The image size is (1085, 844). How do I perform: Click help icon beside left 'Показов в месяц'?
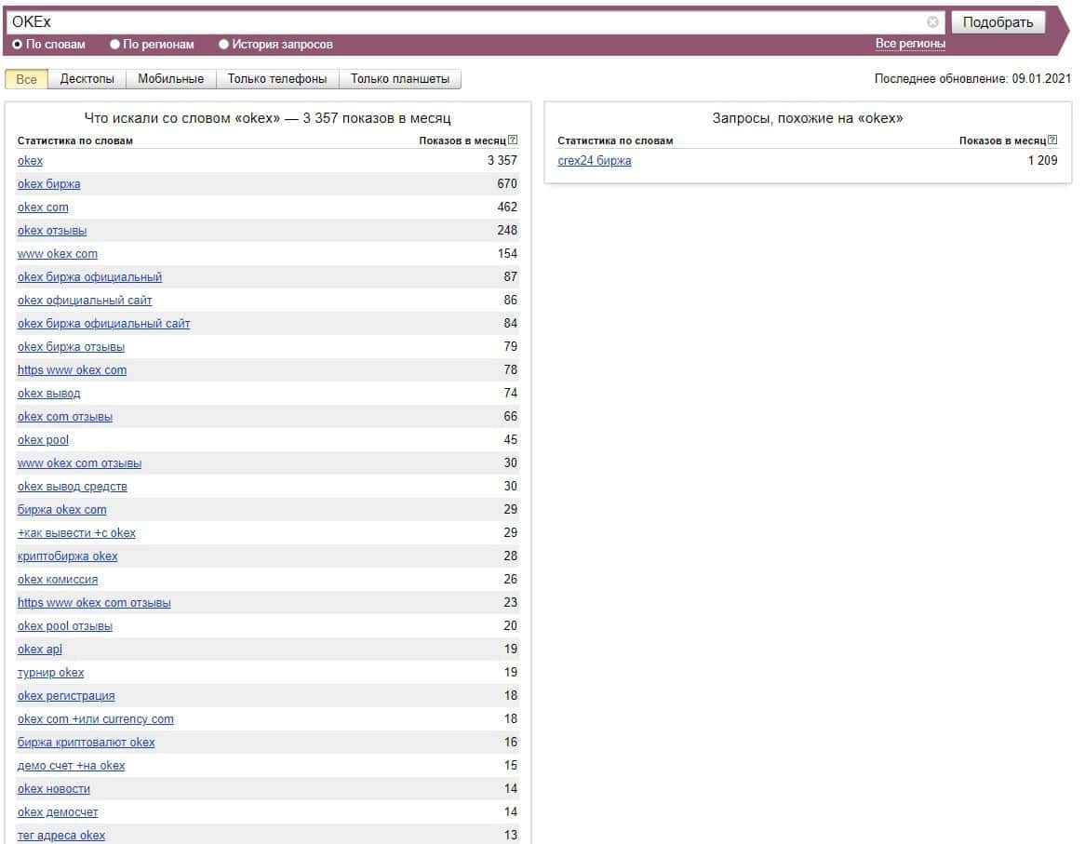(x=513, y=141)
